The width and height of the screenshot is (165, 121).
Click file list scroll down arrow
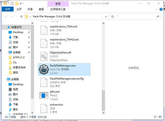103,113
